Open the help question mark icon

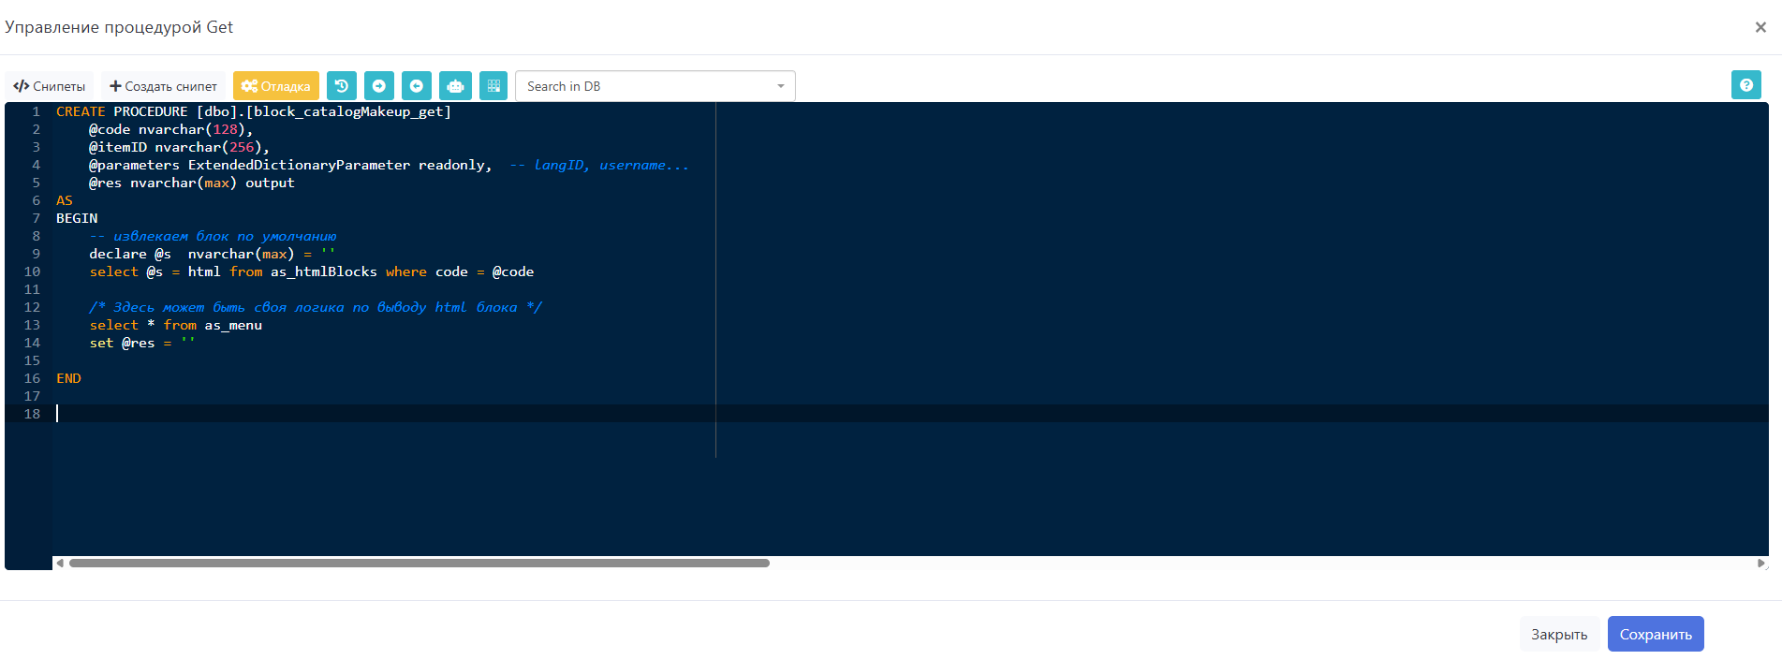pyautogui.click(x=1745, y=85)
